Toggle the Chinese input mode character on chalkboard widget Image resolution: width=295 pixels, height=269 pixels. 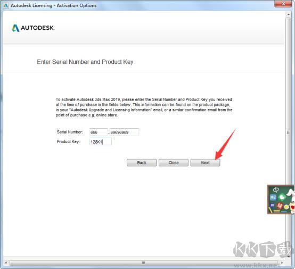[x=276, y=190]
